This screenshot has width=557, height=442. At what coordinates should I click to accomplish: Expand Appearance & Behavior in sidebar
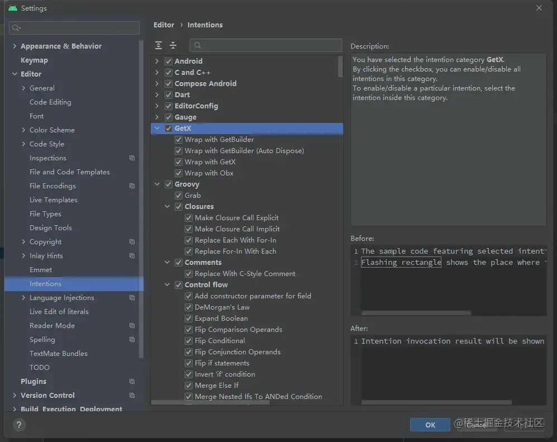[x=15, y=46]
